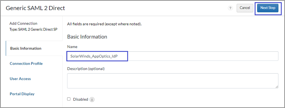Switch to Portal Display section
285x108 pixels.
22,94
